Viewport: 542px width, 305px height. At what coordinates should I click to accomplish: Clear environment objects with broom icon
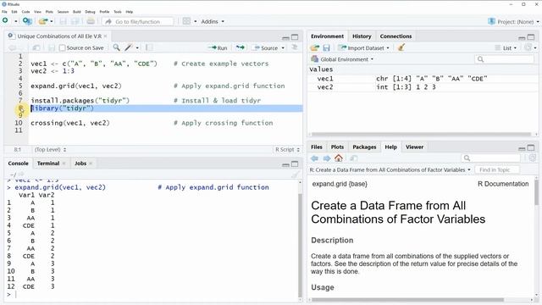click(401, 47)
